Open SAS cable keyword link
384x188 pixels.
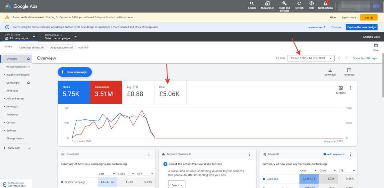[272, 179]
